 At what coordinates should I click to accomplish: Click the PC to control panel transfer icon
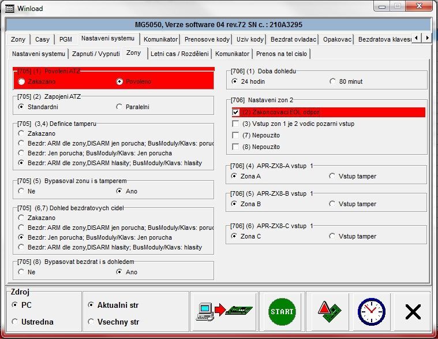click(224, 312)
